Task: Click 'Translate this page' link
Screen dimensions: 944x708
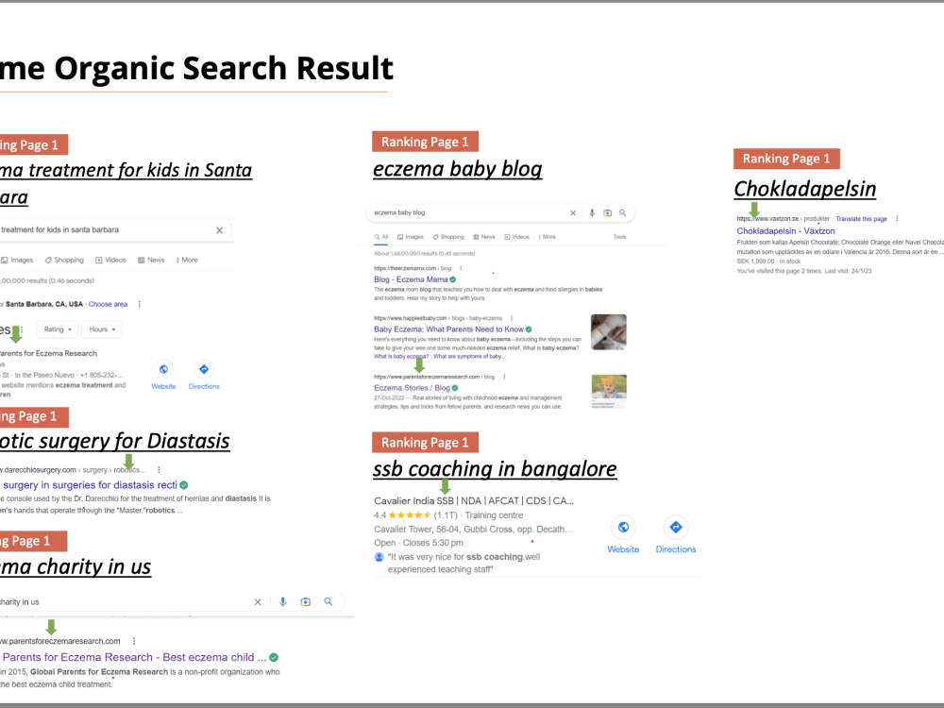Action: (861, 219)
